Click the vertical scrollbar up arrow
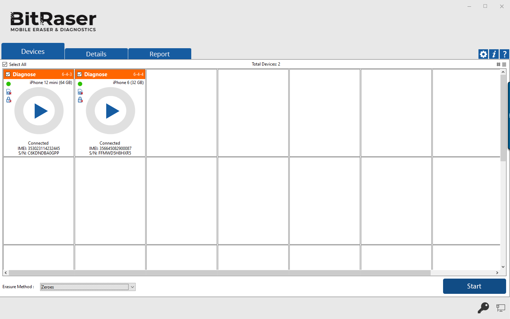This screenshot has width=510, height=319. click(x=503, y=72)
